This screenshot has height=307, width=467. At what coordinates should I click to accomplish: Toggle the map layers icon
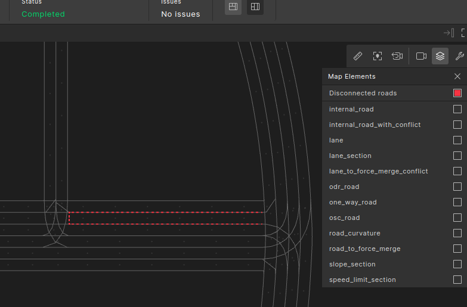440,56
